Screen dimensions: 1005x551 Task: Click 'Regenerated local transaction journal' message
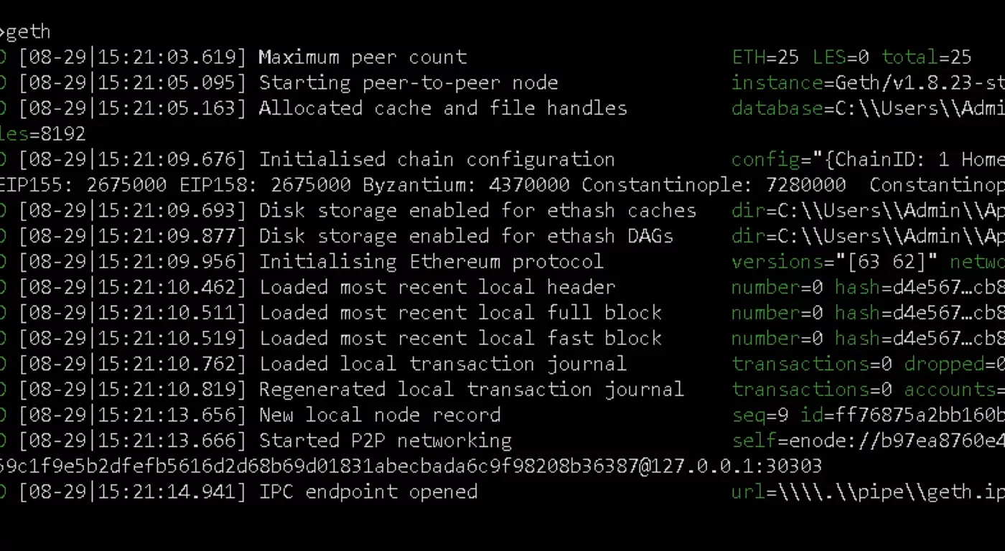click(472, 390)
